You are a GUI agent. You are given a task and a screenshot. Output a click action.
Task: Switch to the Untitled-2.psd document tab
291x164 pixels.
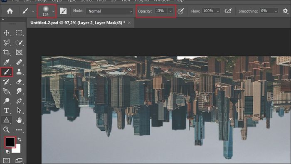coord(78,23)
